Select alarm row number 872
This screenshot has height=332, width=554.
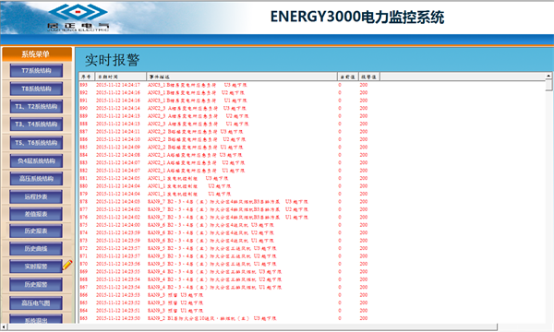[84, 248]
